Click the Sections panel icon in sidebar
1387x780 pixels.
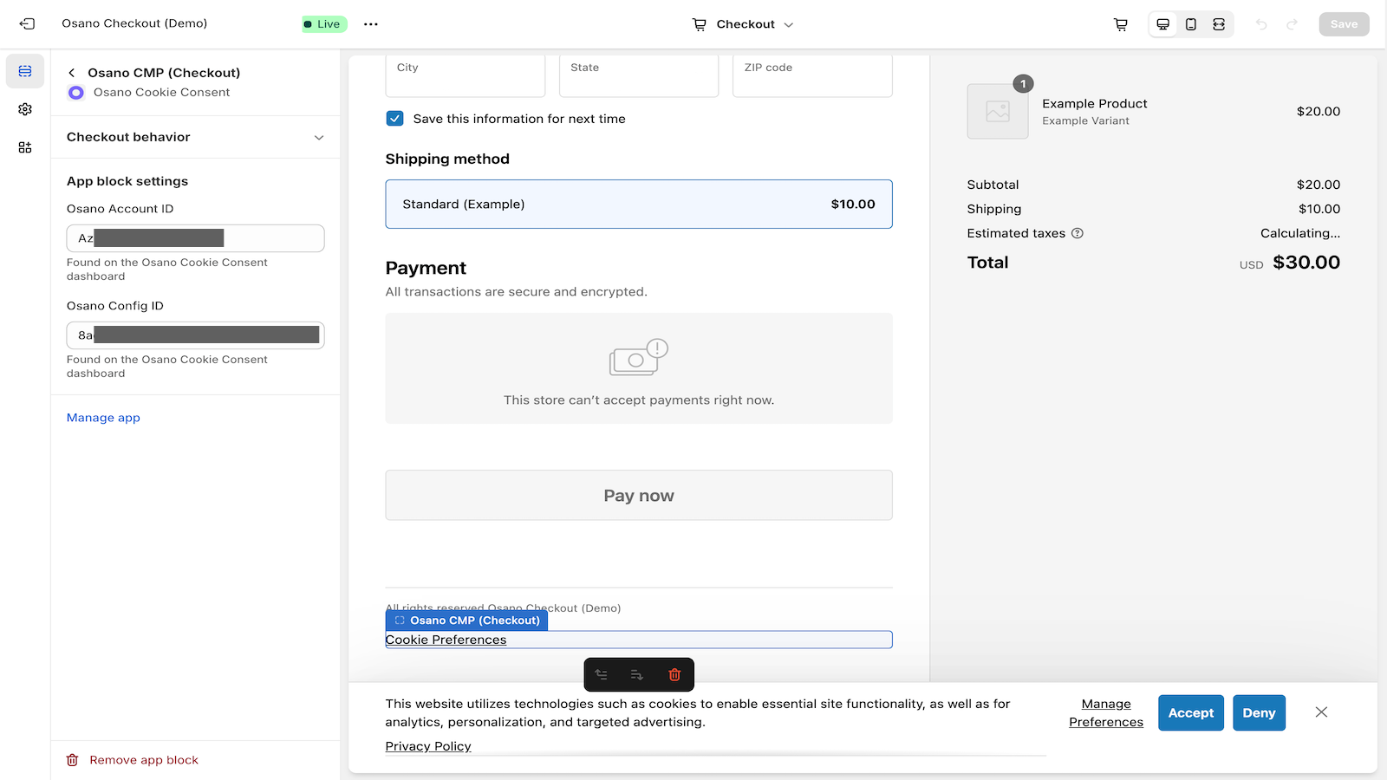coord(25,71)
